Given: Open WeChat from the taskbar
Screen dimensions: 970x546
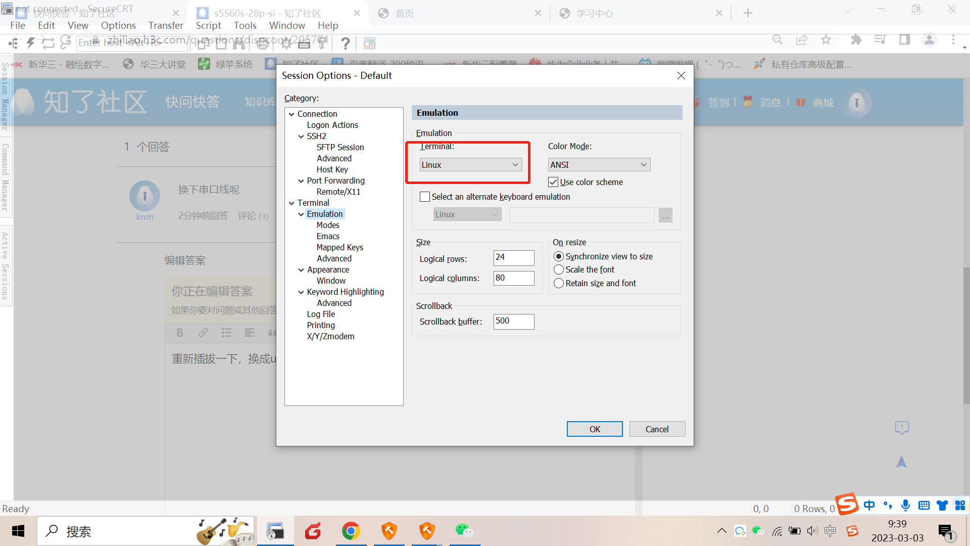Looking at the screenshot, I should [464, 531].
